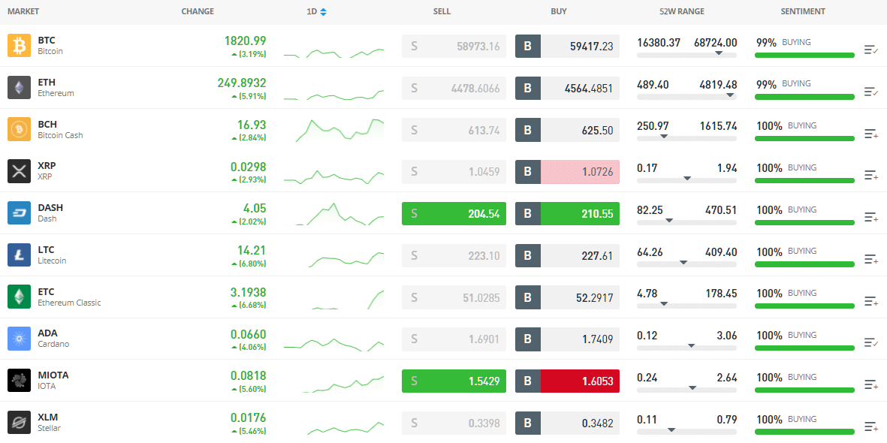Add BCH to watchlist with list-plus icon
Screen dimensions: 887x443
871,134
